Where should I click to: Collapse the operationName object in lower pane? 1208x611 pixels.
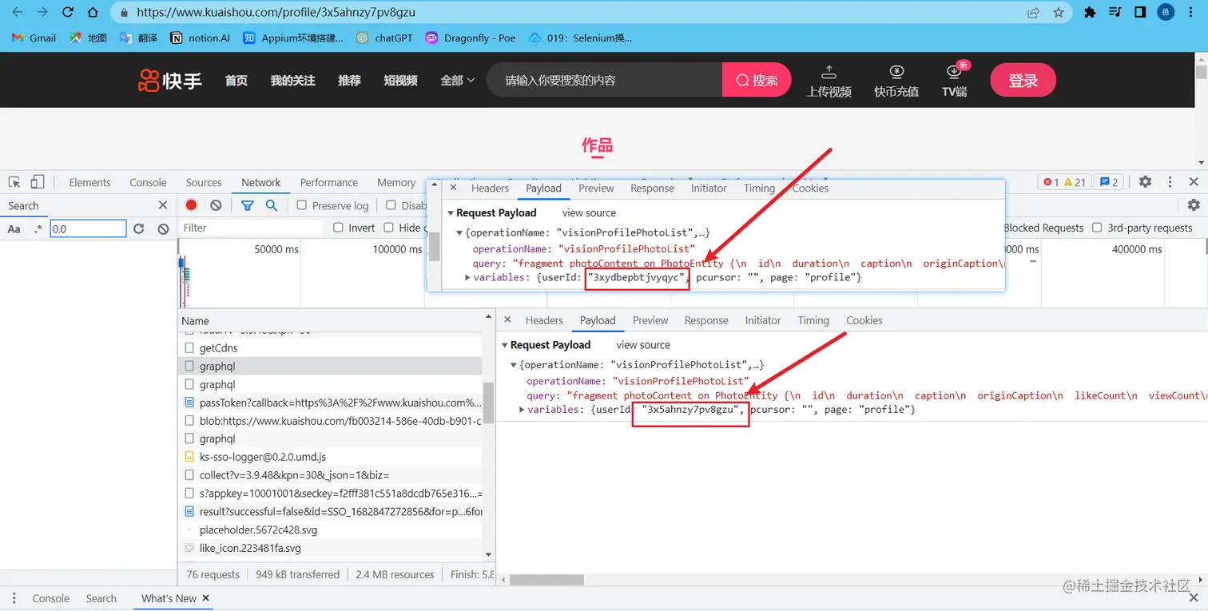point(514,365)
